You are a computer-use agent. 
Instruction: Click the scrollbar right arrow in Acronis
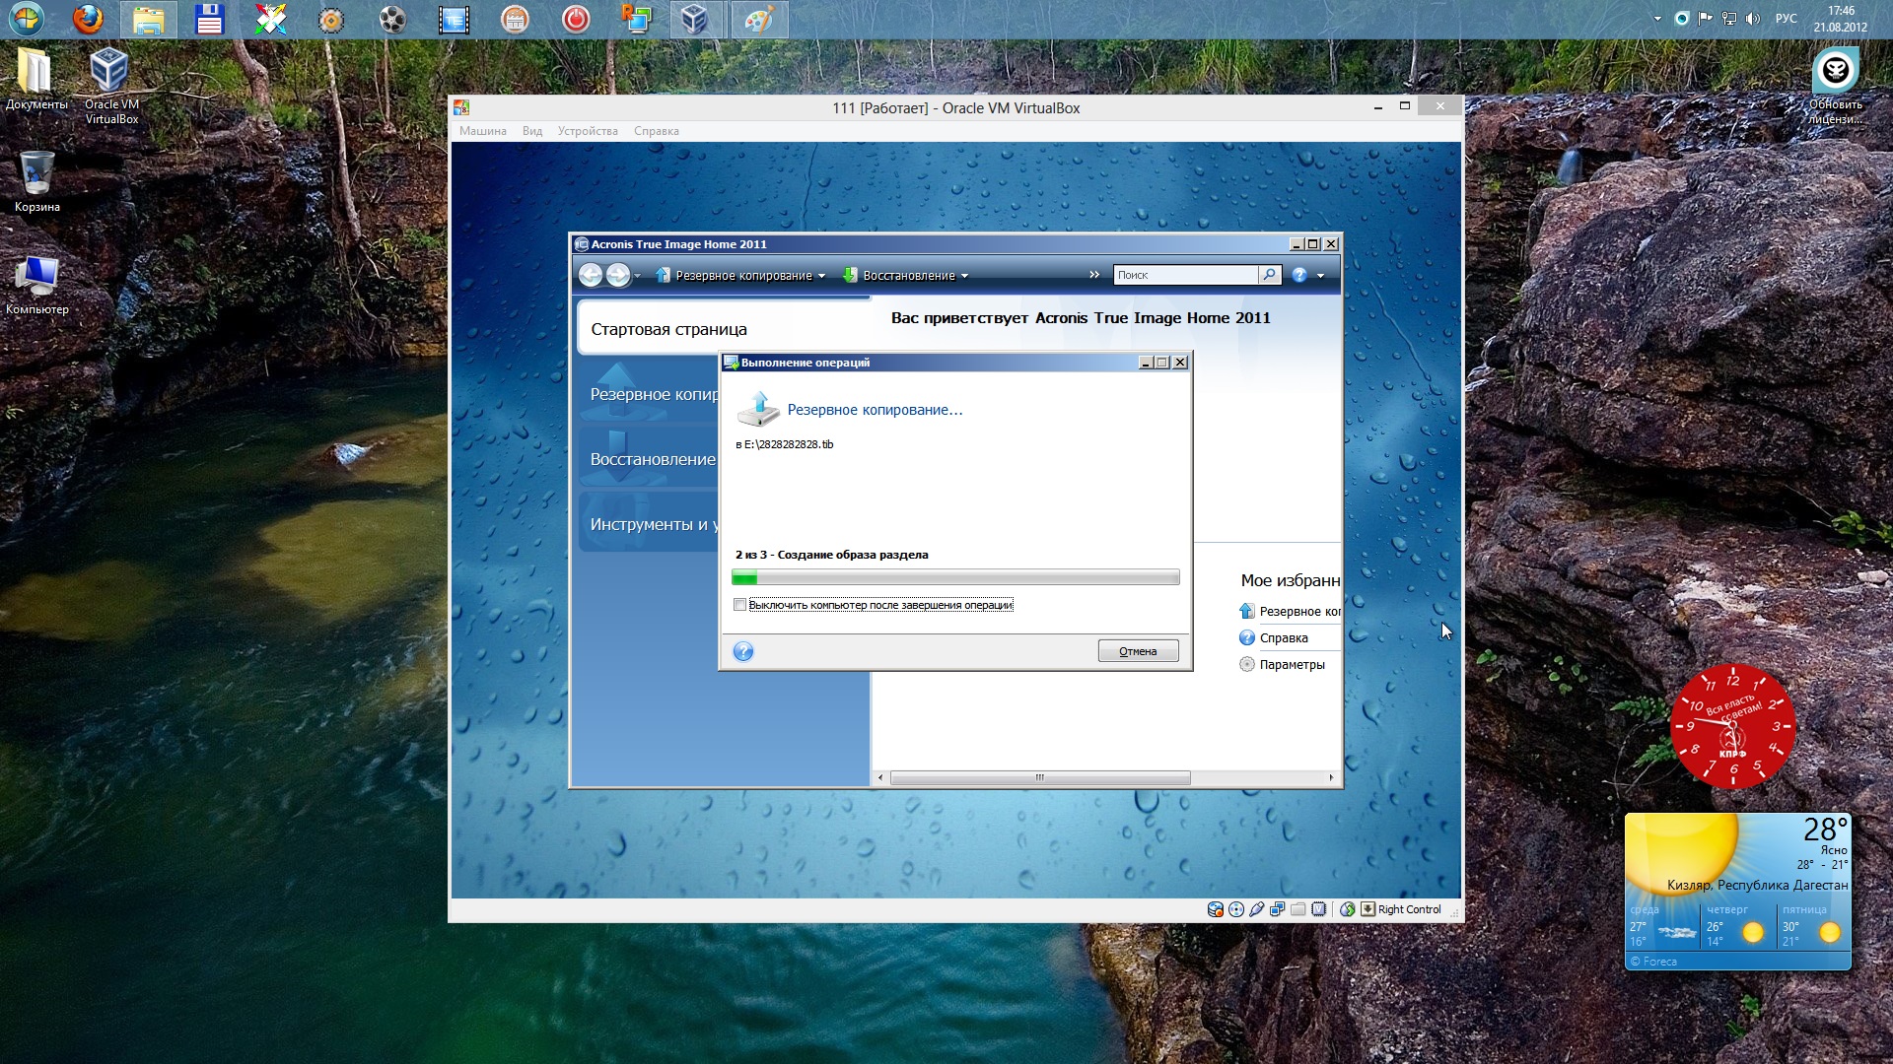[x=1331, y=778]
